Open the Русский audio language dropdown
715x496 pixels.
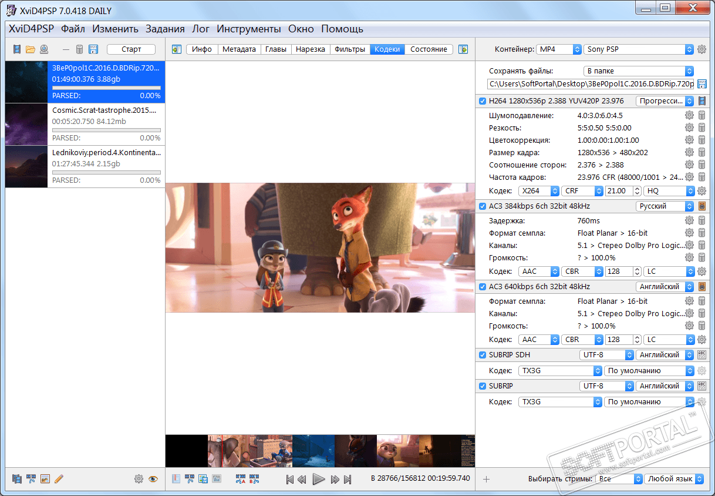(x=665, y=206)
